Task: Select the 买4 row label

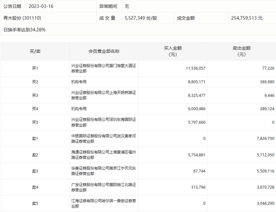Action: point(35,109)
